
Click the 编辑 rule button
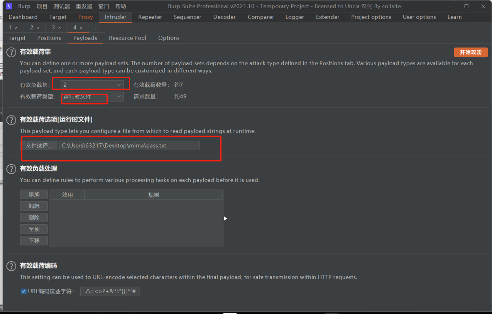(x=34, y=206)
